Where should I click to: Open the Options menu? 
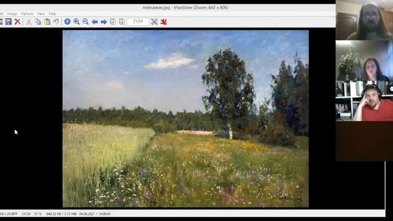[27, 14]
